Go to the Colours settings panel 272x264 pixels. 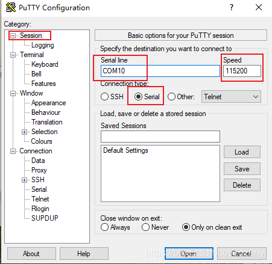(x=42, y=141)
